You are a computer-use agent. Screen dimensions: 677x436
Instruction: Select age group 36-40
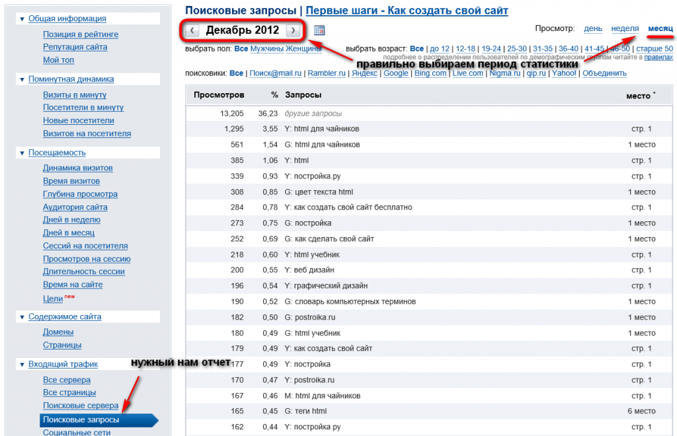click(x=568, y=49)
